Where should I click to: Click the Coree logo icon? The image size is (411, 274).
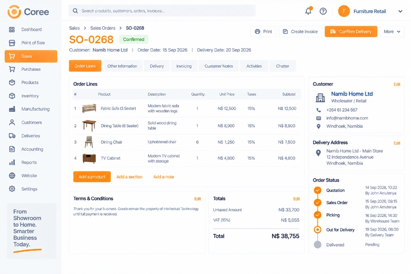pyautogui.click(x=14, y=12)
